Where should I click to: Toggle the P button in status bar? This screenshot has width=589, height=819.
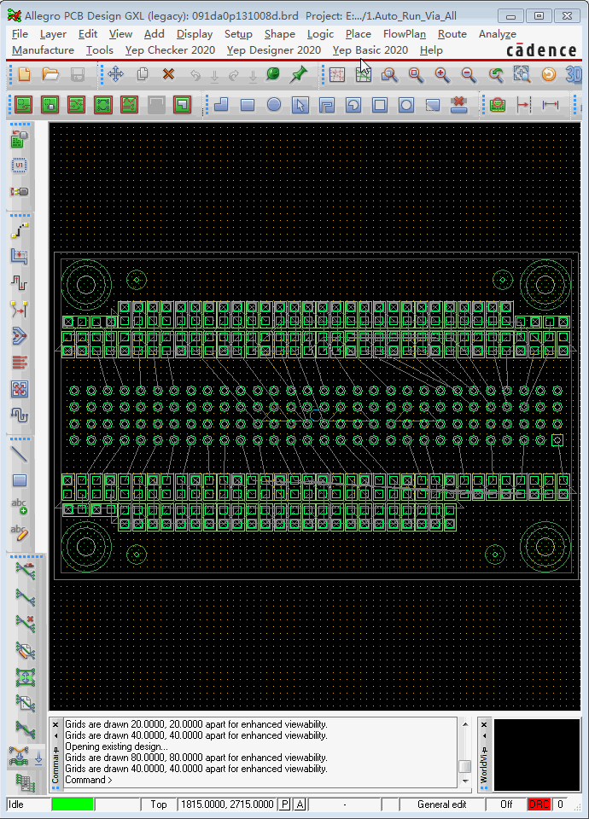285,804
